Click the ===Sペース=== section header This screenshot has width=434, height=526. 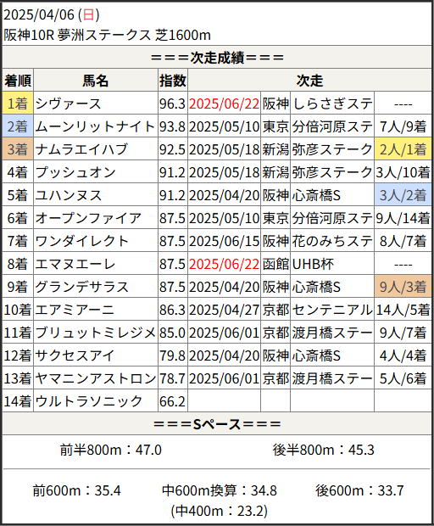pyautogui.click(x=217, y=424)
